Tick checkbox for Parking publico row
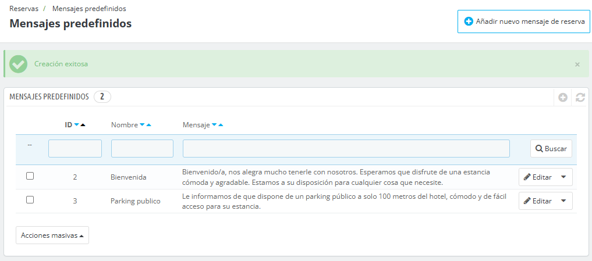The image size is (592, 261). point(30,200)
